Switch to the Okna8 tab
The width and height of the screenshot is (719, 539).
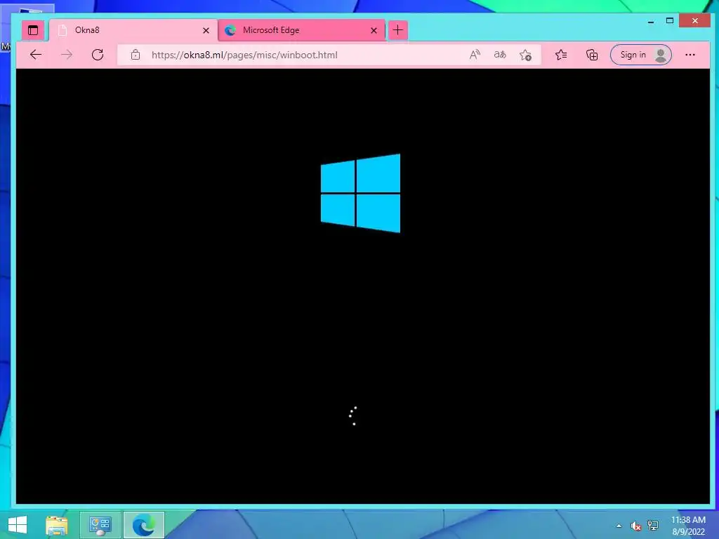click(x=133, y=30)
